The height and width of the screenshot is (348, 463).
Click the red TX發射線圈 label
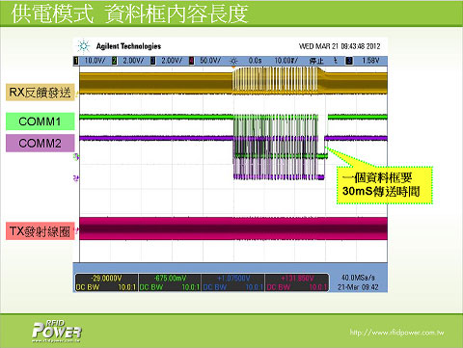(41, 231)
